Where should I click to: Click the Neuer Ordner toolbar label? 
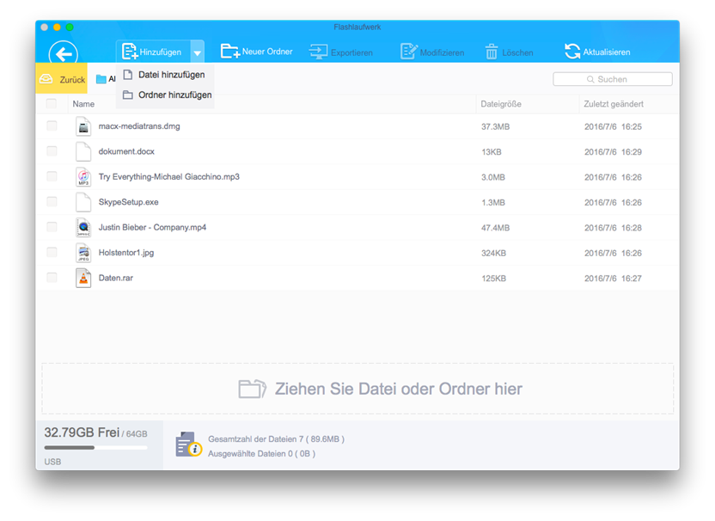(267, 52)
